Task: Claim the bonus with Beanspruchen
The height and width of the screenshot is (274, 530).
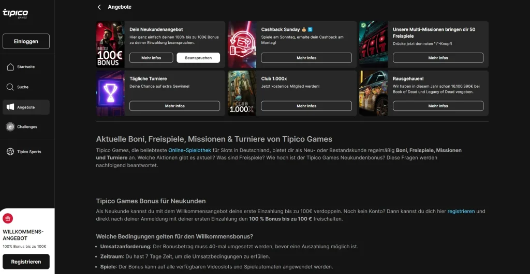Action: 198,58
